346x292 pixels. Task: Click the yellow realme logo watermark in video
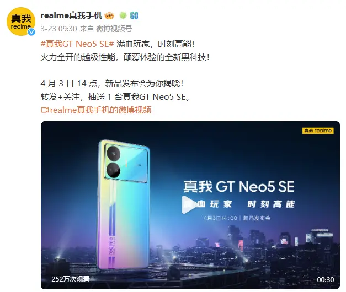(x=318, y=131)
